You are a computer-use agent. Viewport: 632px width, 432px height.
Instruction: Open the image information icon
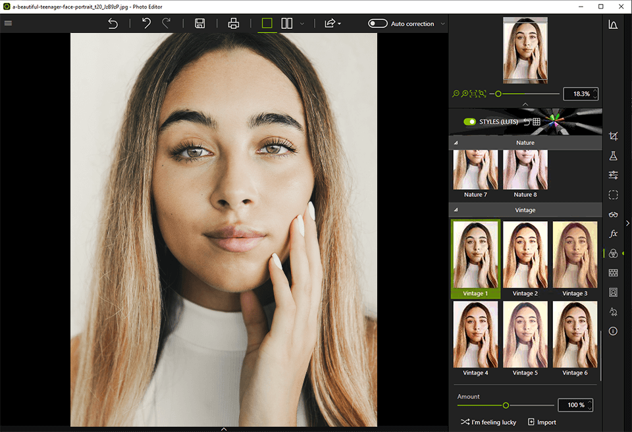point(613,331)
